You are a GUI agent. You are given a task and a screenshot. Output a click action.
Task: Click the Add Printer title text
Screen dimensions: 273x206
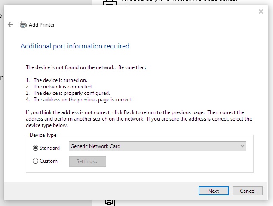coord(42,25)
